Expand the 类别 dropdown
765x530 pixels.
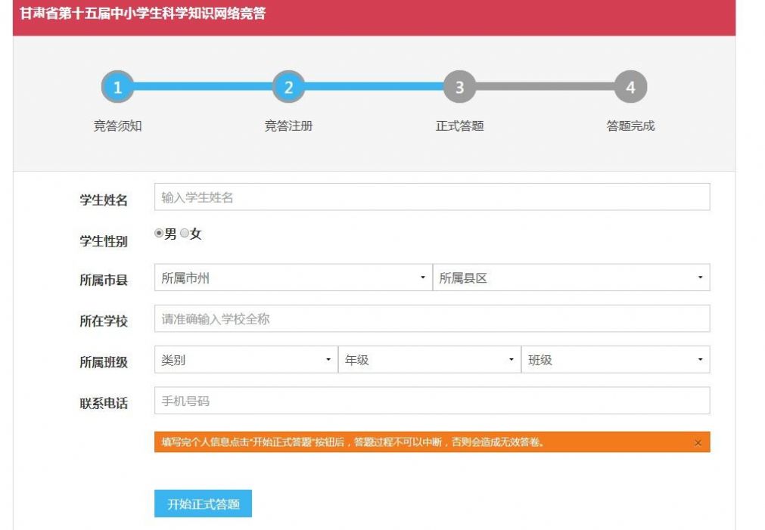[245, 360]
